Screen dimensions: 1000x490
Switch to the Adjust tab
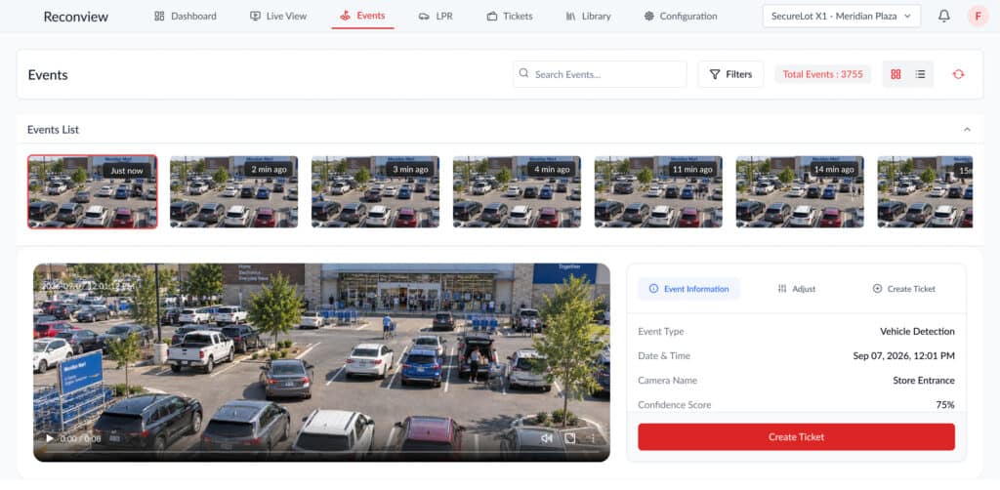(797, 289)
